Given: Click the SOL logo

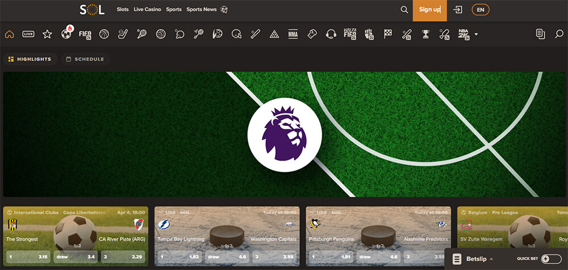Looking at the screenshot, I should coord(92,10).
